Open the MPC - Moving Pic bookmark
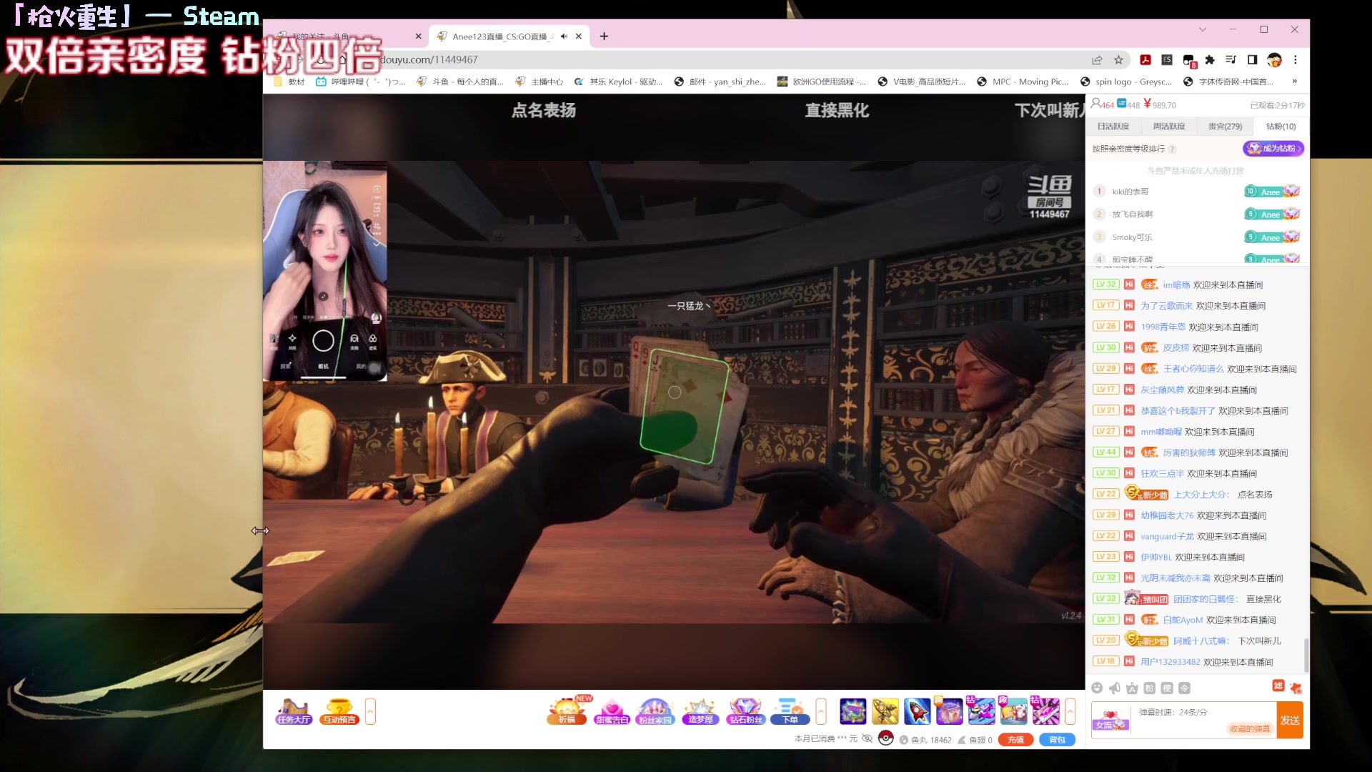This screenshot has width=1372, height=772. (1023, 81)
